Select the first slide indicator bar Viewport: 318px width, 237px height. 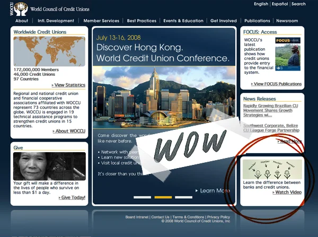(142, 197)
